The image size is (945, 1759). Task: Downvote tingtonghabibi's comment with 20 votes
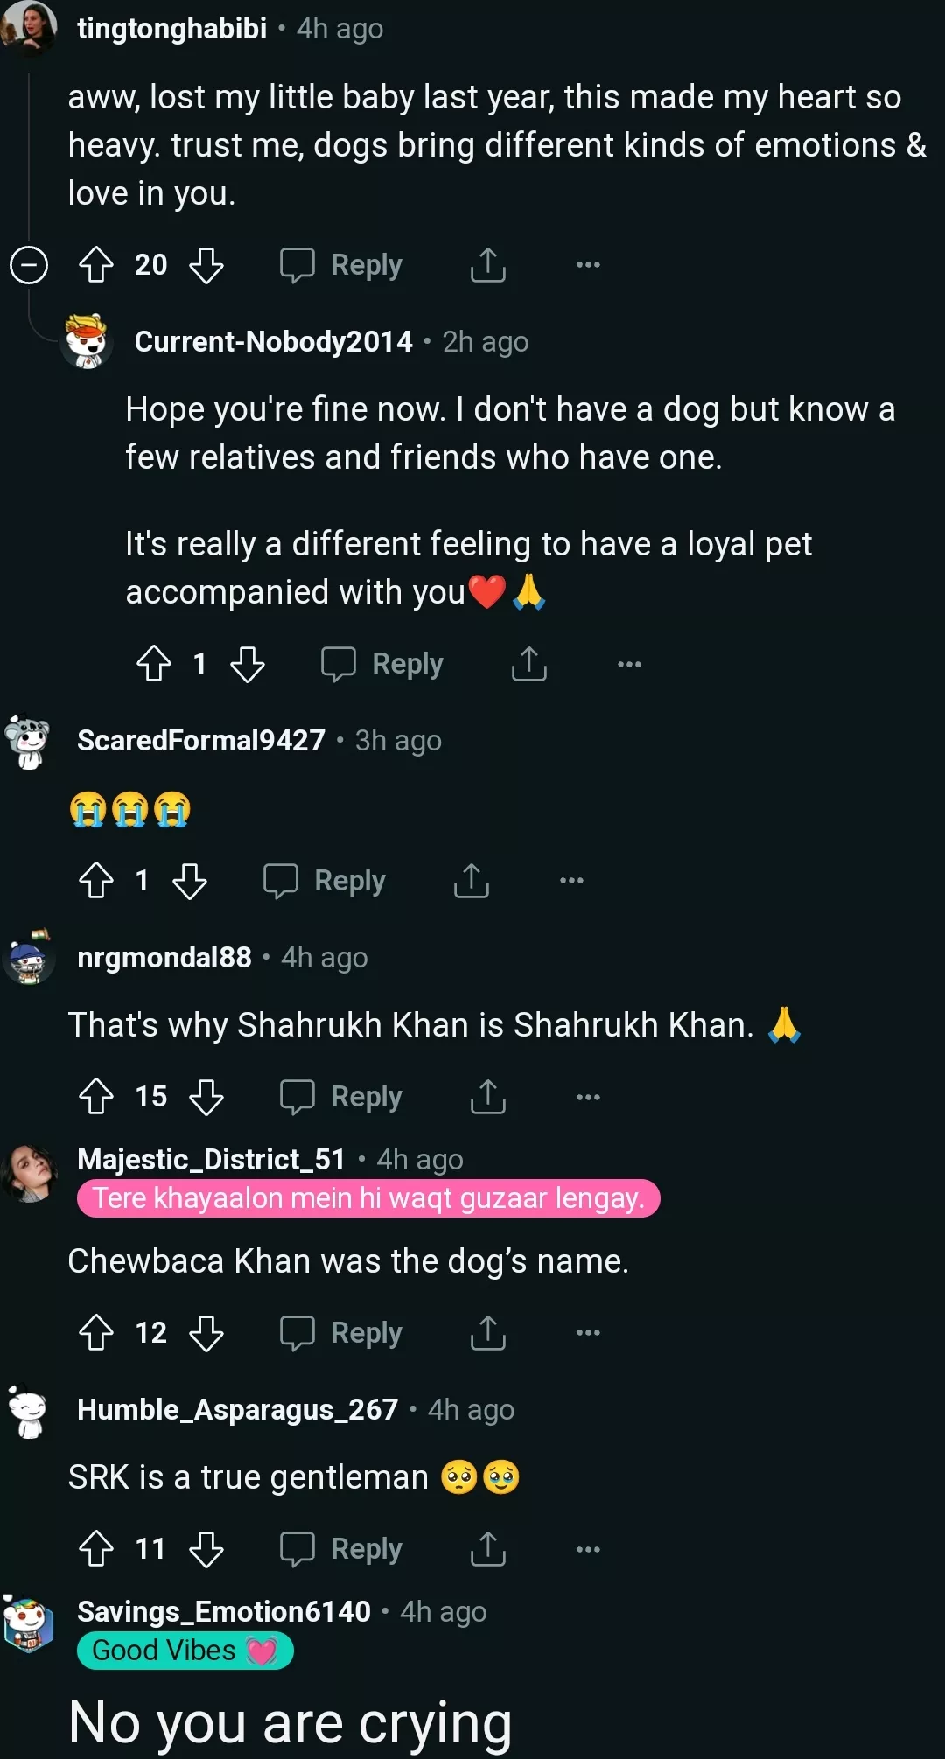point(206,264)
